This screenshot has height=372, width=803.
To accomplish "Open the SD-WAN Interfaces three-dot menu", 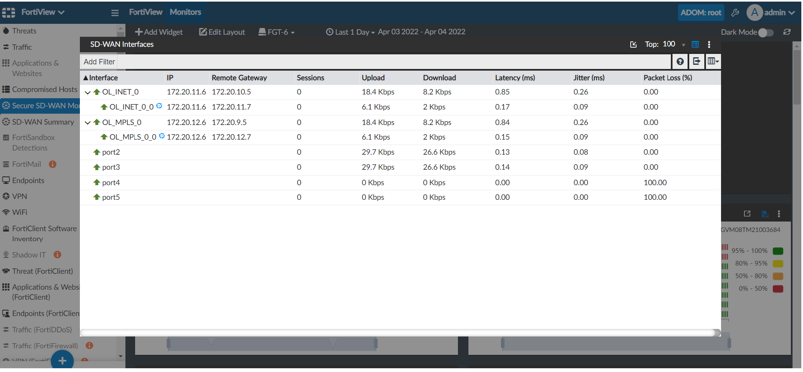I will (709, 44).
